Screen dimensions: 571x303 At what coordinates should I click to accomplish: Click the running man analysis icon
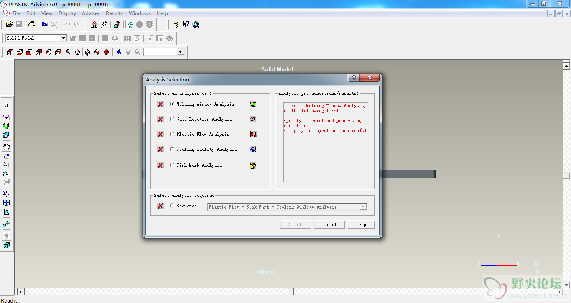[x=130, y=25]
